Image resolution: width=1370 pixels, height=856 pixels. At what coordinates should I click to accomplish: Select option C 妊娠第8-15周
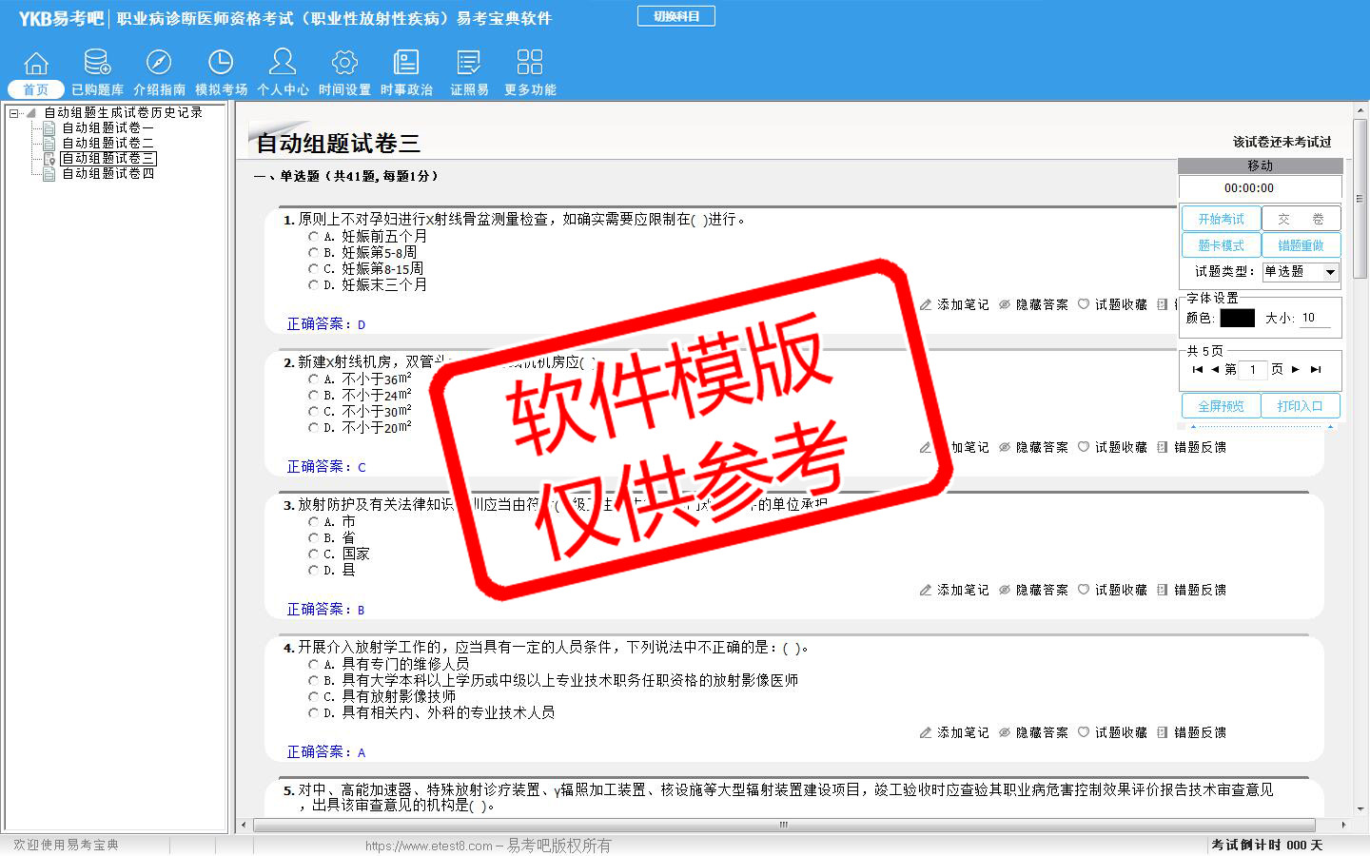[313, 268]
